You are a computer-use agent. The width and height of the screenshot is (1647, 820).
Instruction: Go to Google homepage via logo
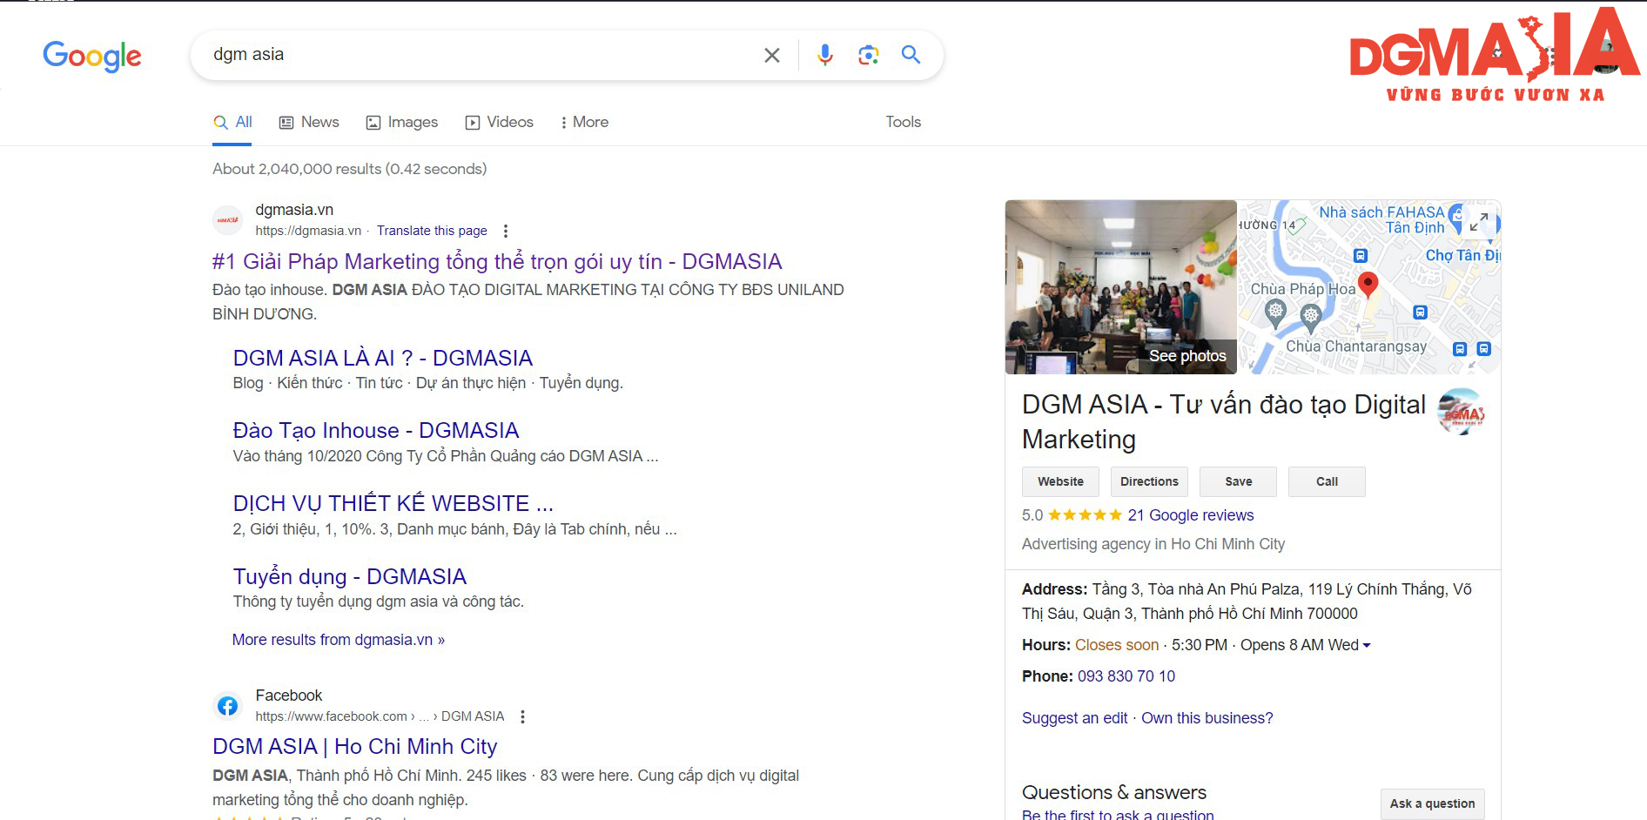click(92, 57)
